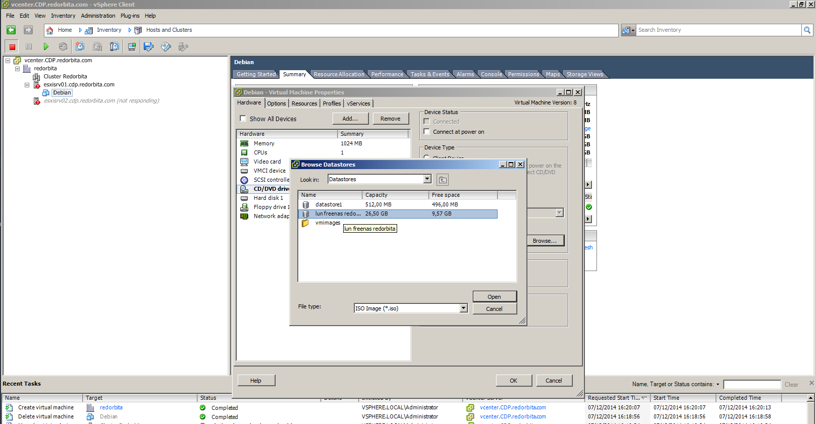Switch to the Options tab
816x424 pixels.
pyautogui.click(x=277, y=103)
